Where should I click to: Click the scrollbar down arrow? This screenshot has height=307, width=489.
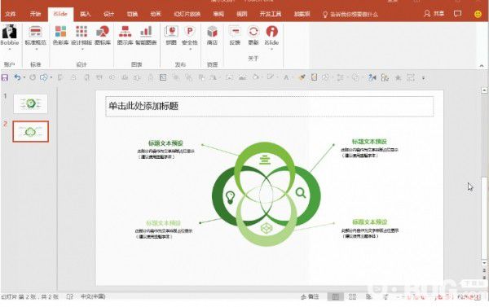click(484, 263)
